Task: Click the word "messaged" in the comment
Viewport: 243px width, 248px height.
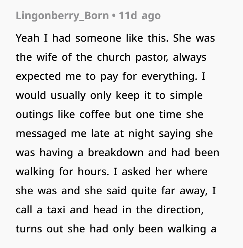Action: (38, 134)
